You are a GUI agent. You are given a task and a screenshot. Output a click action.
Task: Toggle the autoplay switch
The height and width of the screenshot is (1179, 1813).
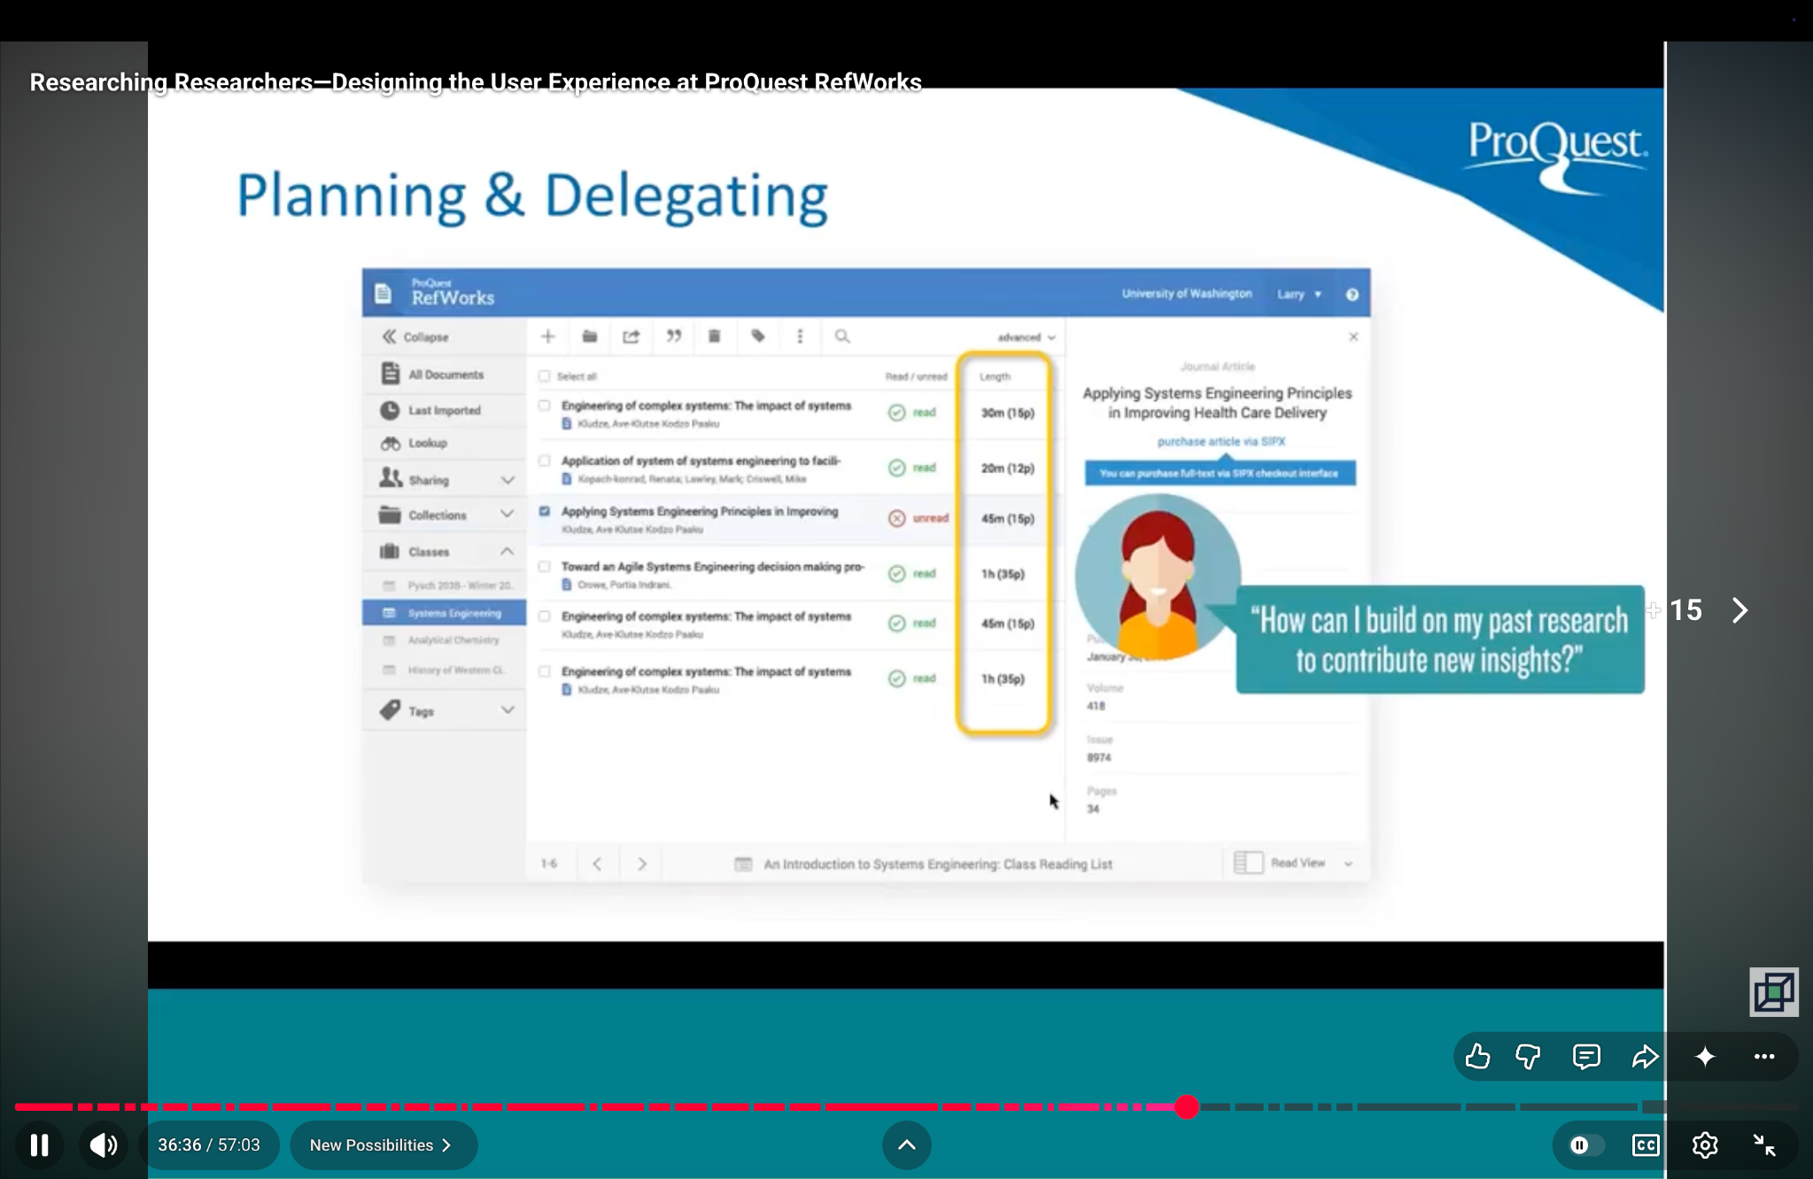[x=1584, y=1145]
